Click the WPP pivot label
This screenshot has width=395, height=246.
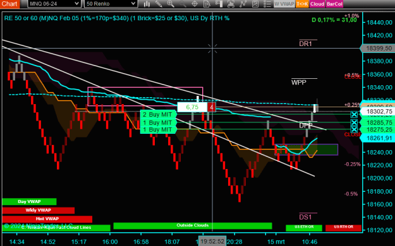(299, 83)
